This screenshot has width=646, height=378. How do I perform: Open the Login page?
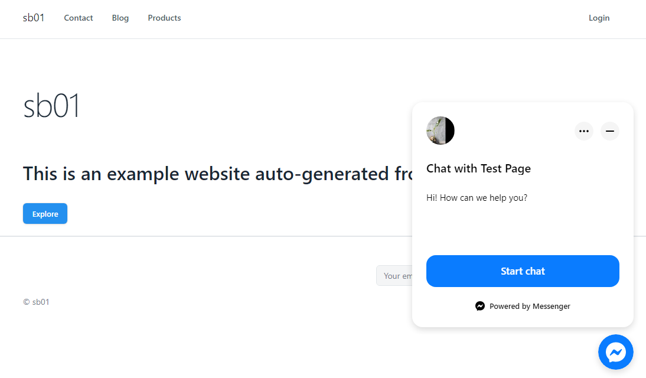[x=599, y=18]
